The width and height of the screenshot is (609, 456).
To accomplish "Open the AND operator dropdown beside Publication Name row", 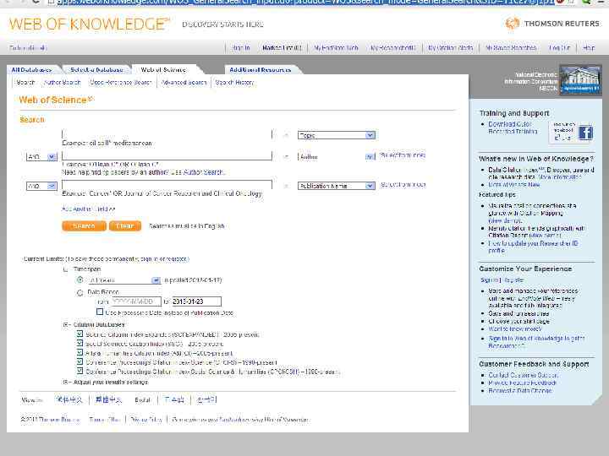I will coord(41,186).
